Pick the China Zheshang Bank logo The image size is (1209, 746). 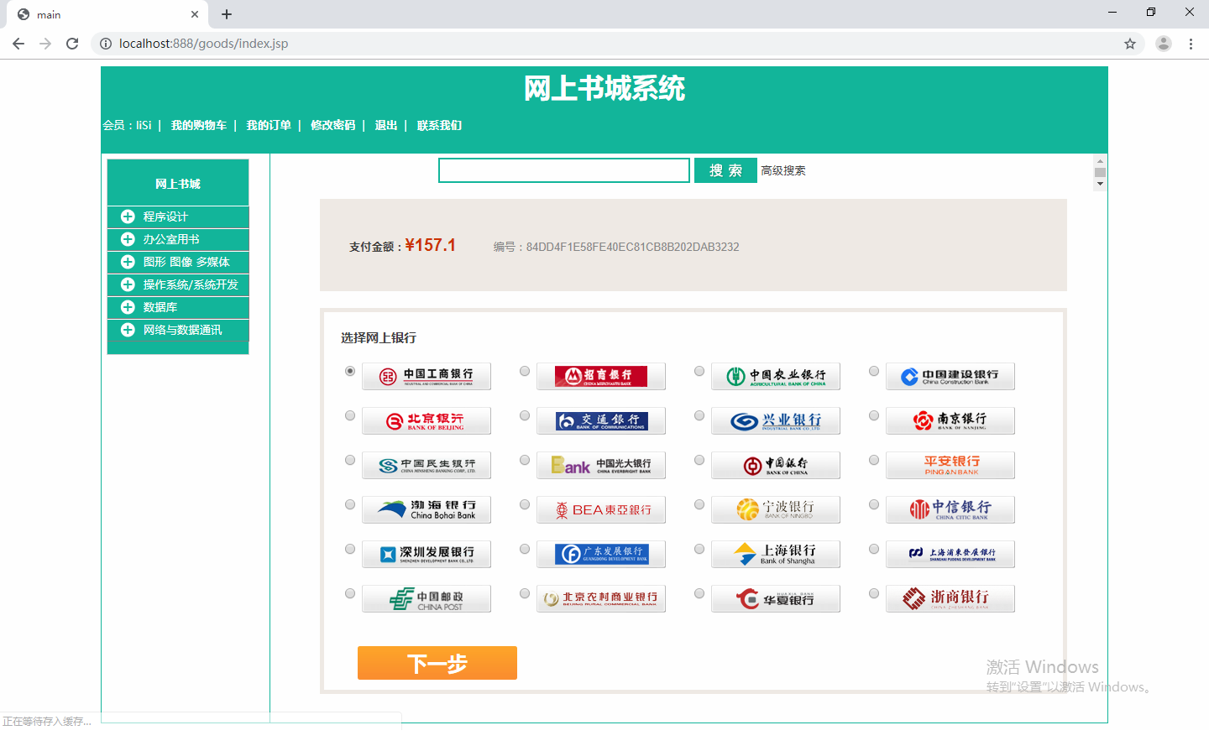click(x=950, y=599)
